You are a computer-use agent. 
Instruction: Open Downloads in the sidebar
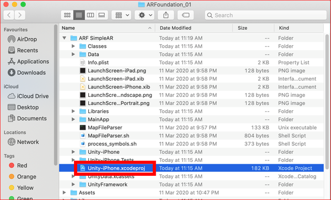[26, 73]
